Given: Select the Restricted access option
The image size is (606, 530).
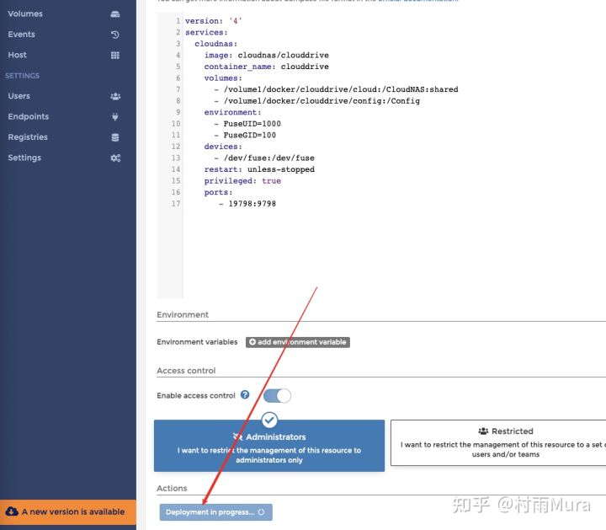Looking at the screenshot, I should [498, 443].
